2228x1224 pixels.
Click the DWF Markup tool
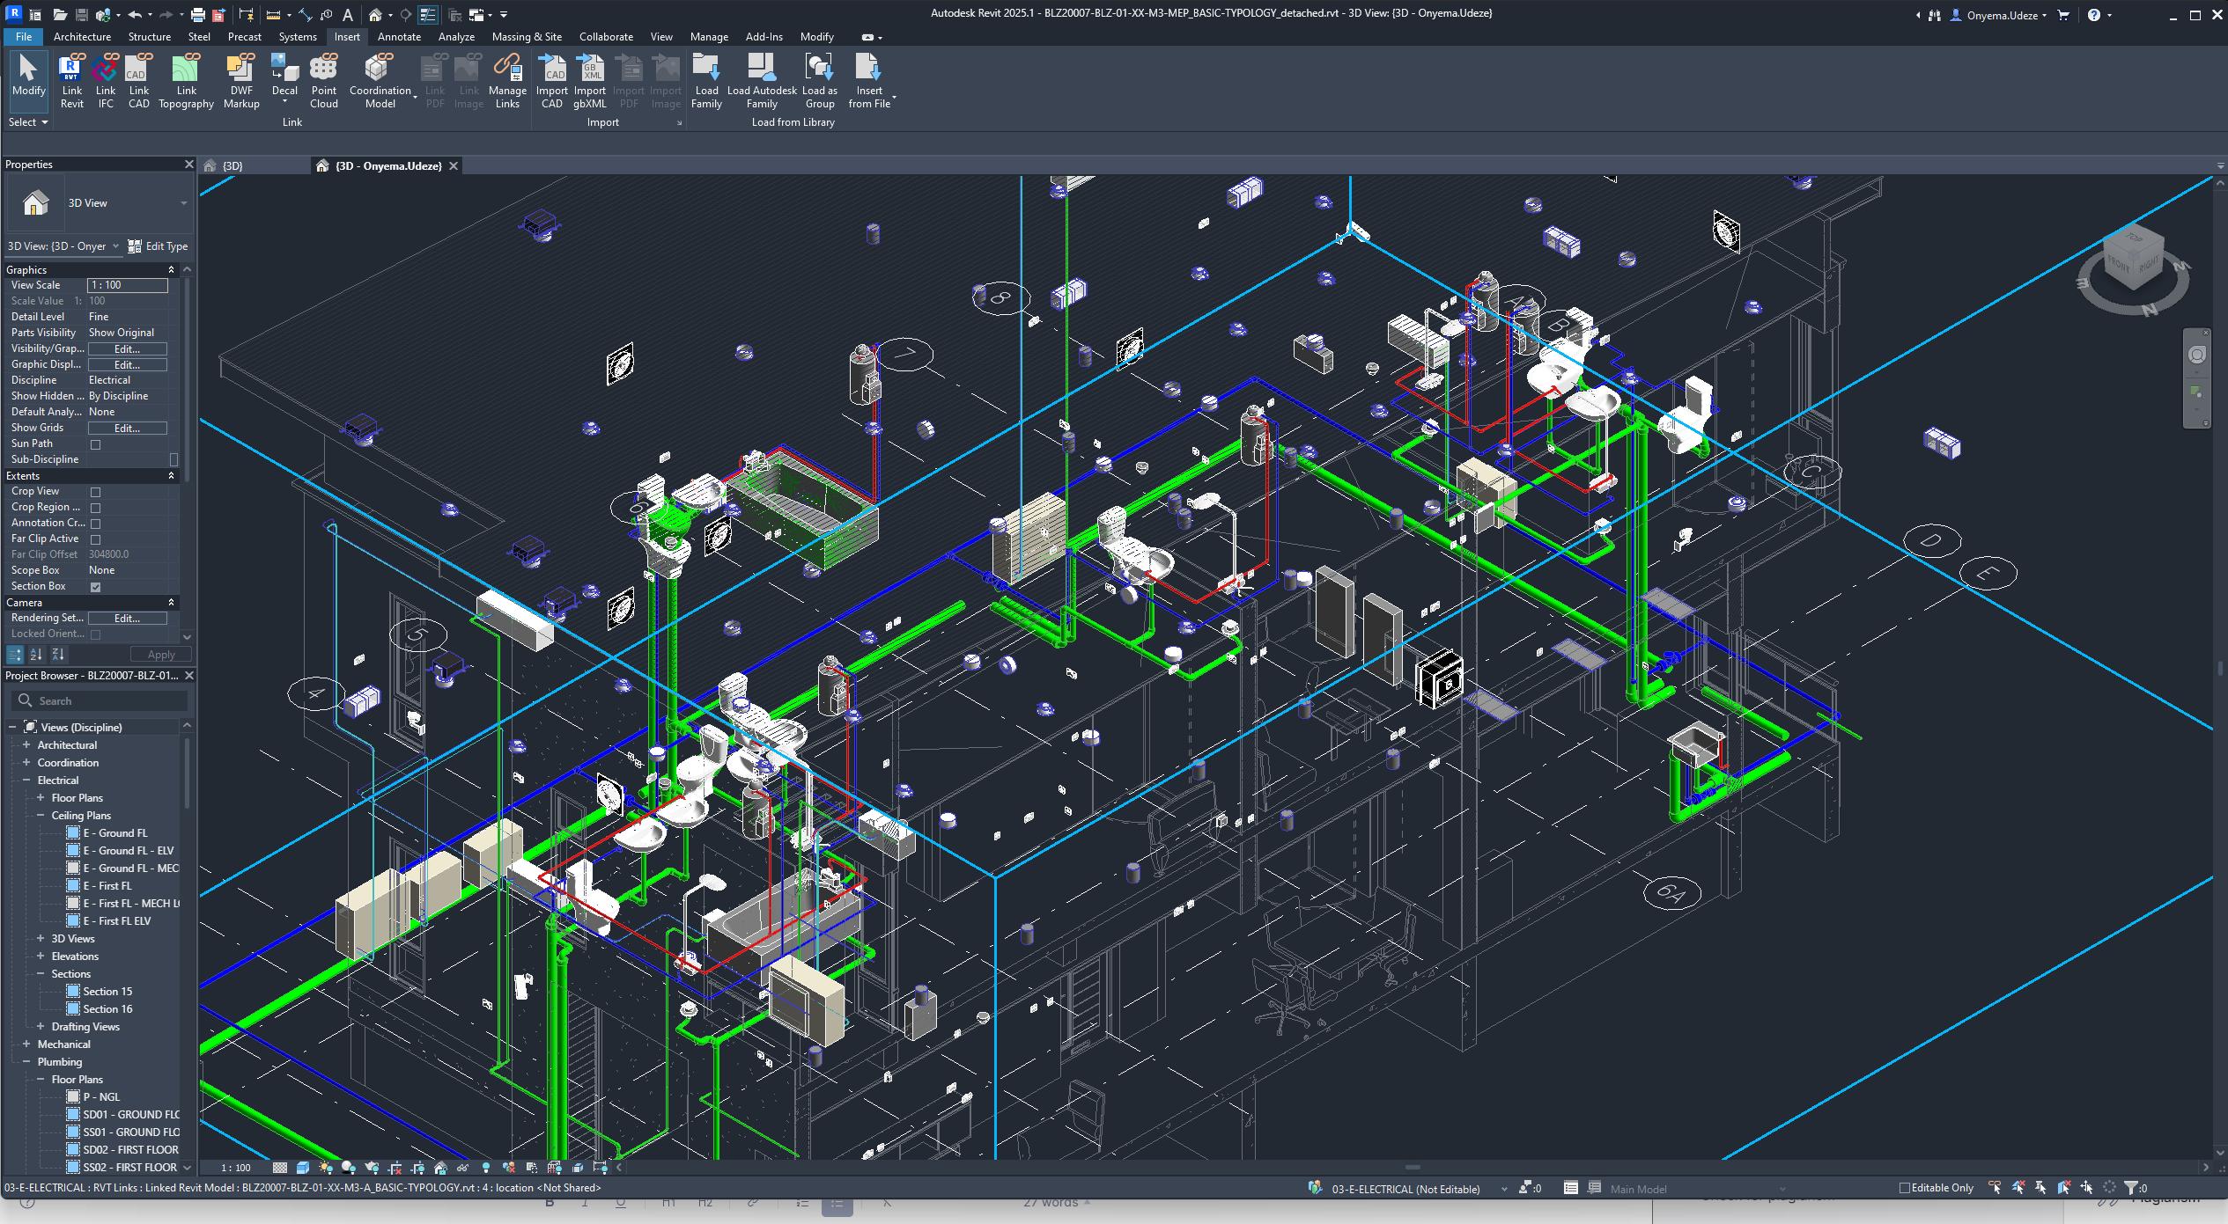pos(240,70)
